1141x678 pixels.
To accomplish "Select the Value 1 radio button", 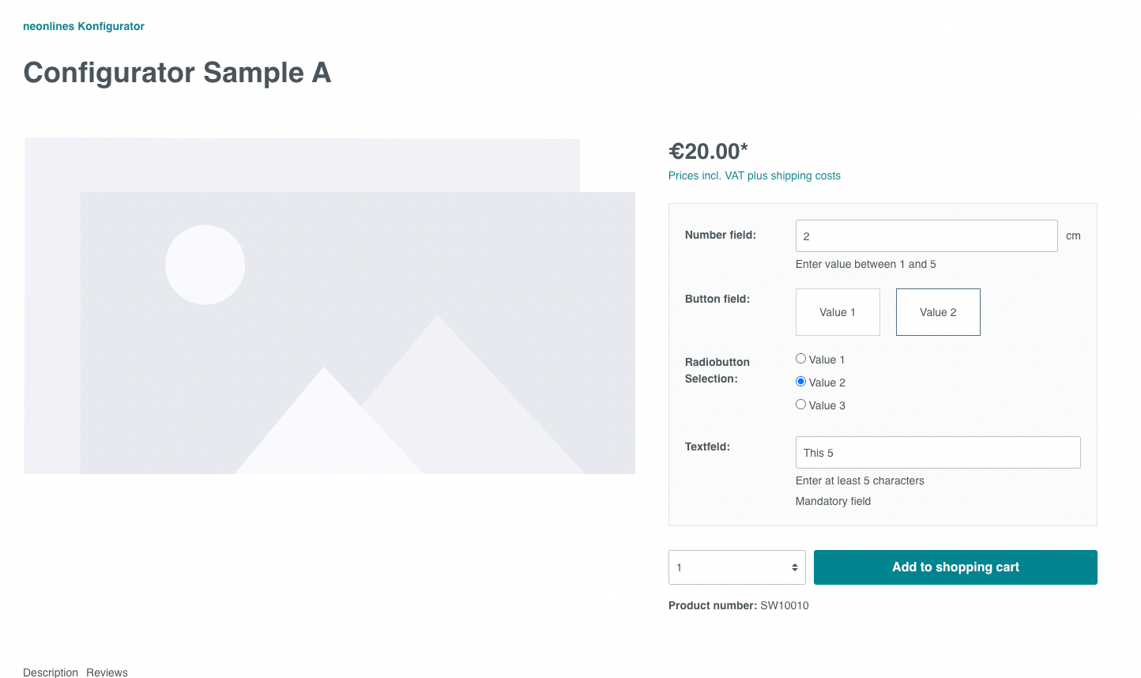I will point(801,359).
